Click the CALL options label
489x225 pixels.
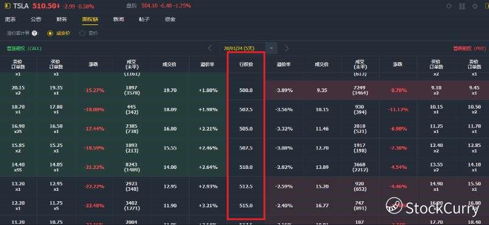point(24,49)
